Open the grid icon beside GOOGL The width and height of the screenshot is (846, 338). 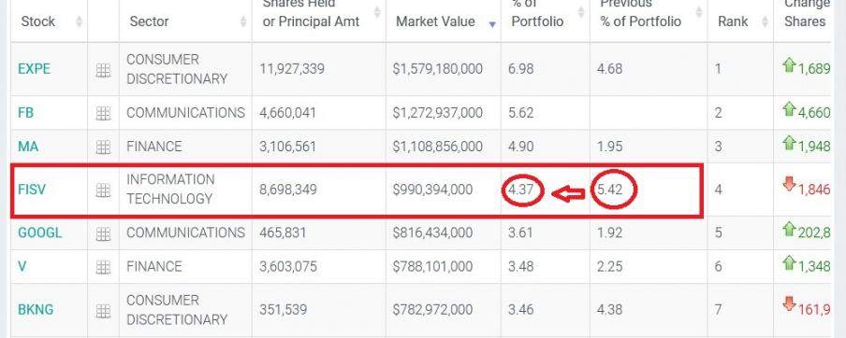pyautogui.click(x=103, y=233)
